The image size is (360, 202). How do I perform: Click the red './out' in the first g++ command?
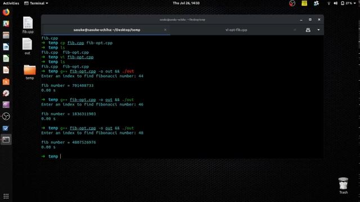[x=128, y=71]
